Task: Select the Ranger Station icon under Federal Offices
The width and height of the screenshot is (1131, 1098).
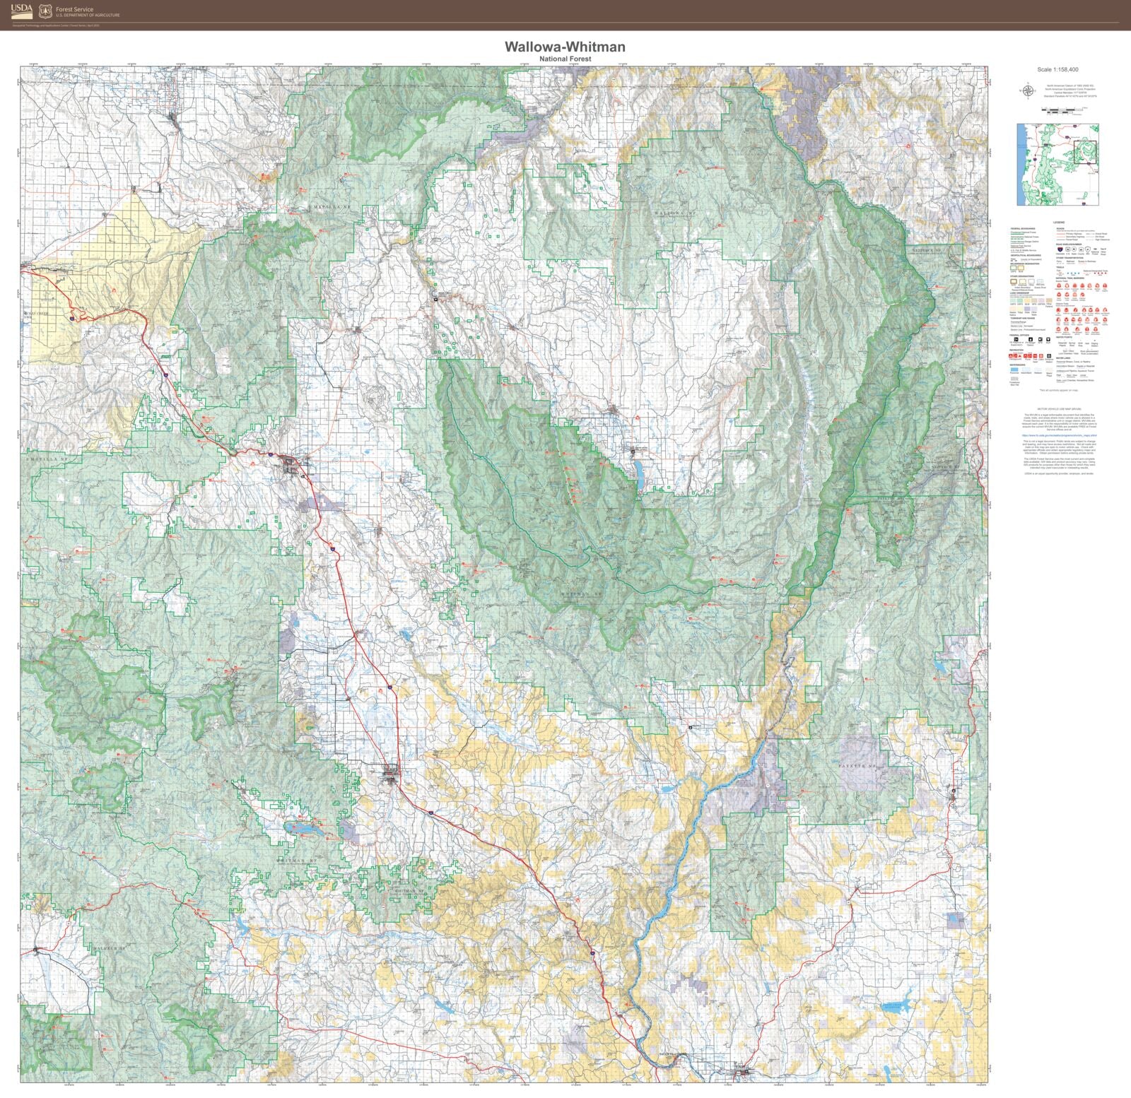Action: [1031, 340]
